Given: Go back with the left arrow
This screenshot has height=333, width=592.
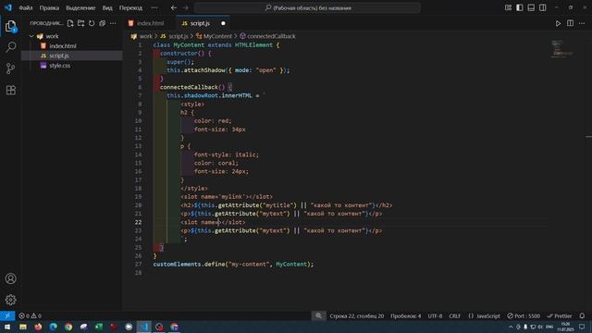Looking at the screenshot, I should (174, 7).
